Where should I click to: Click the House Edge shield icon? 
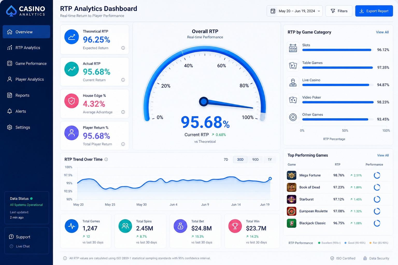click(x=72, y=101)
